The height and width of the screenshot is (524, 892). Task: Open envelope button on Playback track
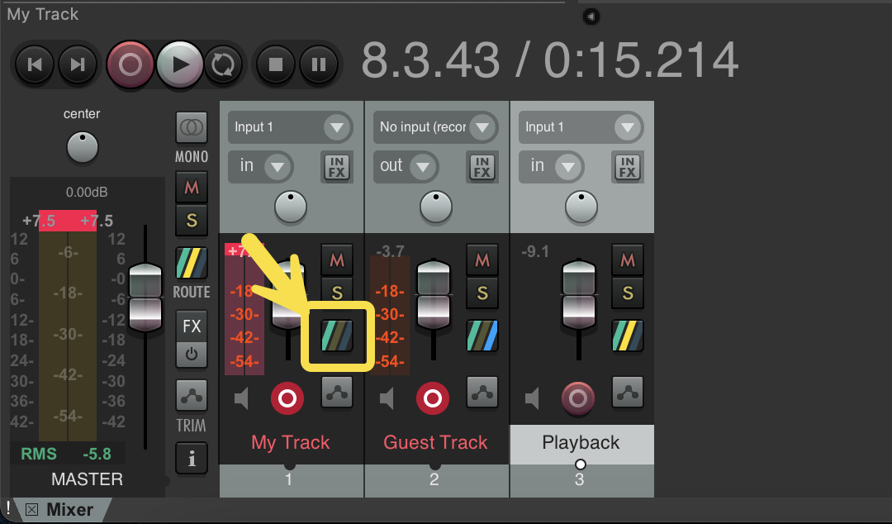(628, 393)
